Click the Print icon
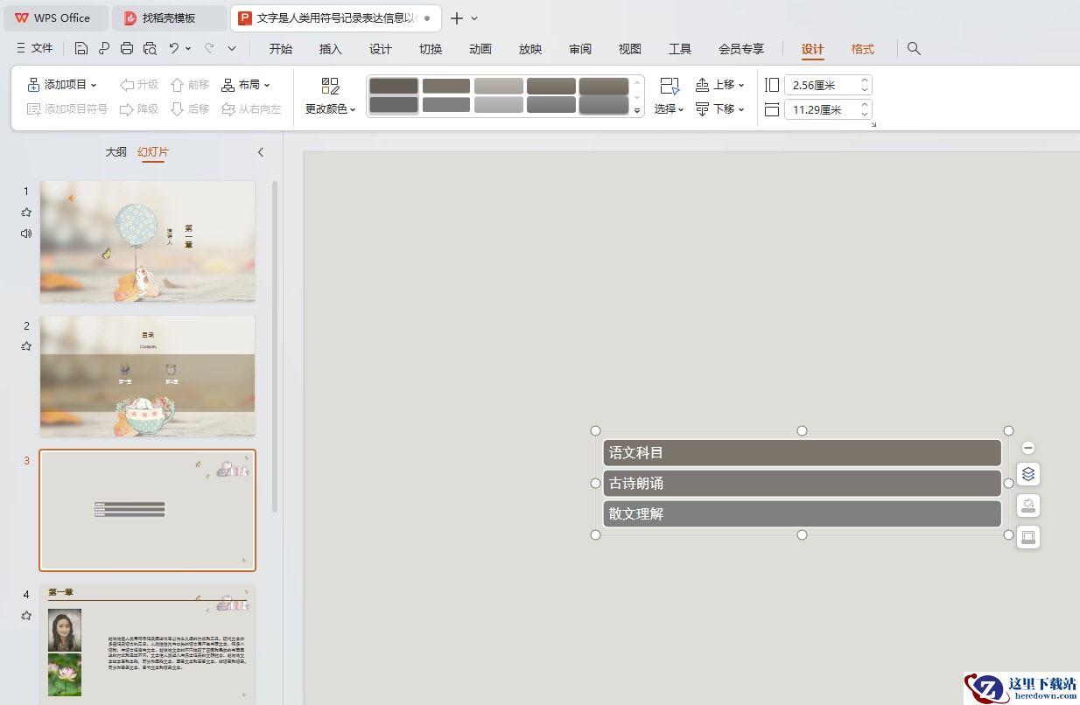 coord(127,48)
